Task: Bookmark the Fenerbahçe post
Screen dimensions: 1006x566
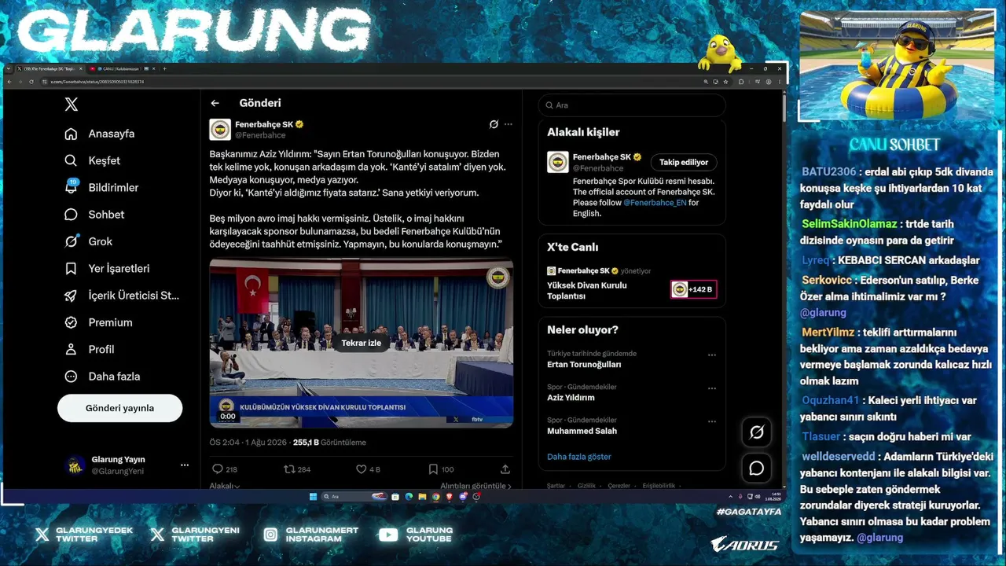Action: coord(433,469)
